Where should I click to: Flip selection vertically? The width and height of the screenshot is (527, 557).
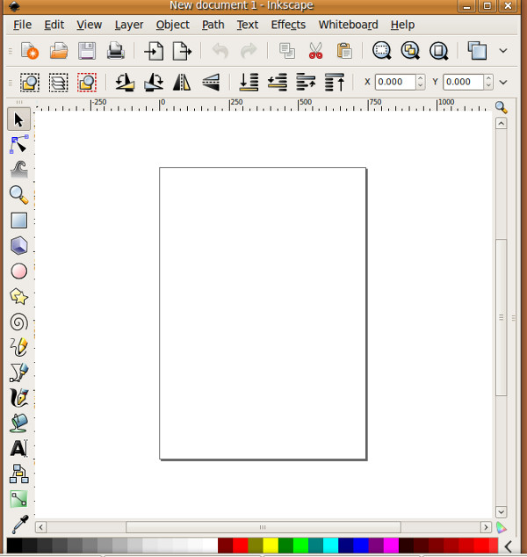[x=211, y=83]
